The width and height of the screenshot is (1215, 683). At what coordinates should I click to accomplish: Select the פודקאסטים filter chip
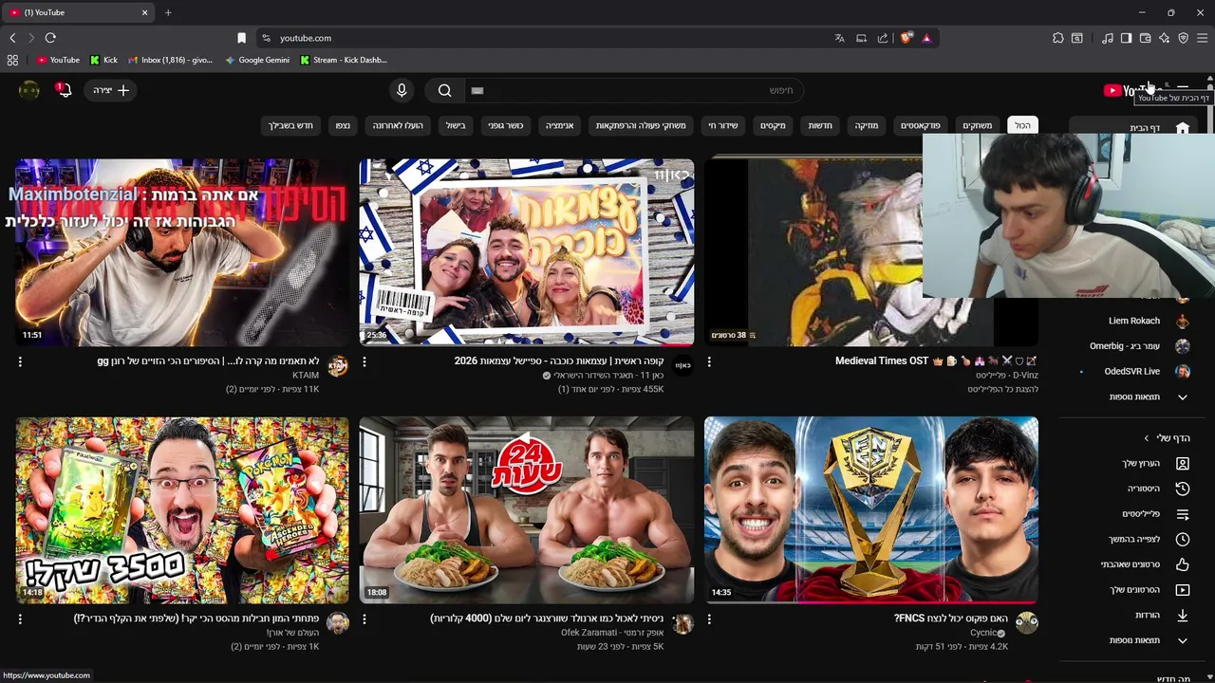tap(920, 125)
